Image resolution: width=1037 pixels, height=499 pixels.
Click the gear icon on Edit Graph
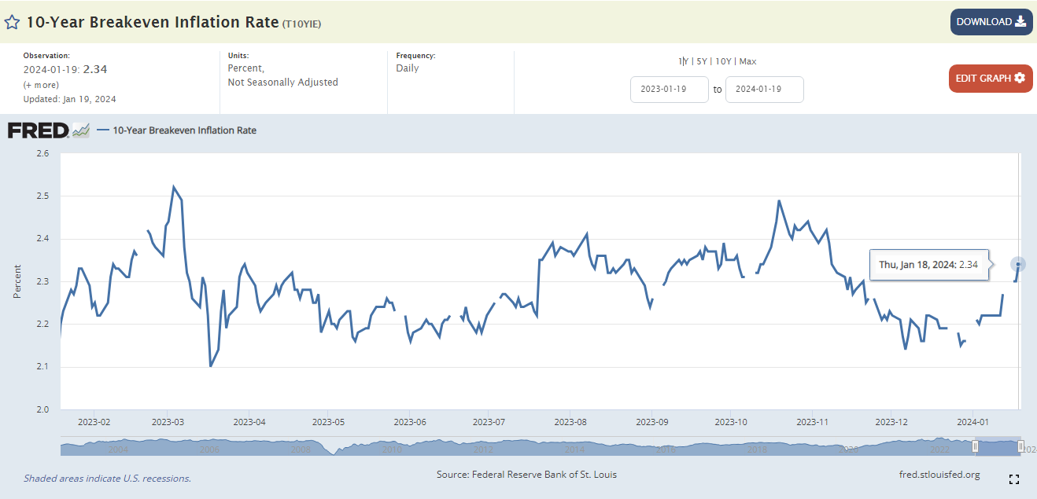1020,79
